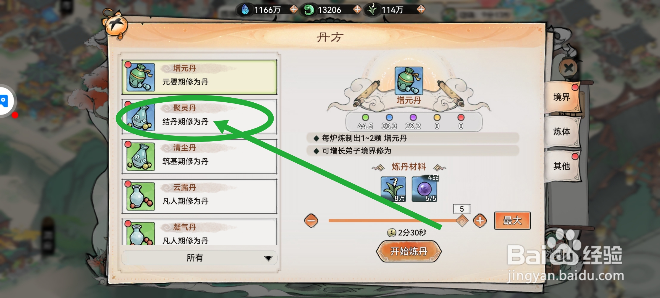660x298 pixels.
Task: Decrease quantity with the minus button
Action: click(x=311, y=221)
